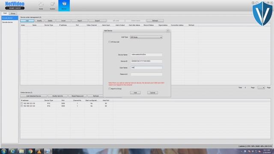
Task: Tick the Off-line Add checkbox
Action: tap(110, 42)
